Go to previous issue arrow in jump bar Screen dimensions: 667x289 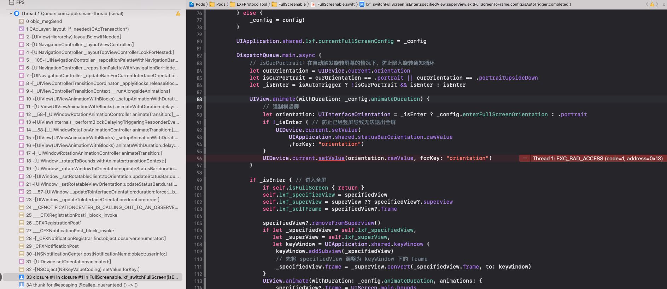[x=647, y=4]
